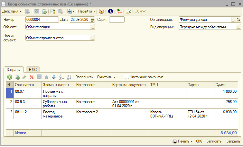Open the Печать menu button
This screenshot has width=243, height=147.
click(x=182, y=141)
